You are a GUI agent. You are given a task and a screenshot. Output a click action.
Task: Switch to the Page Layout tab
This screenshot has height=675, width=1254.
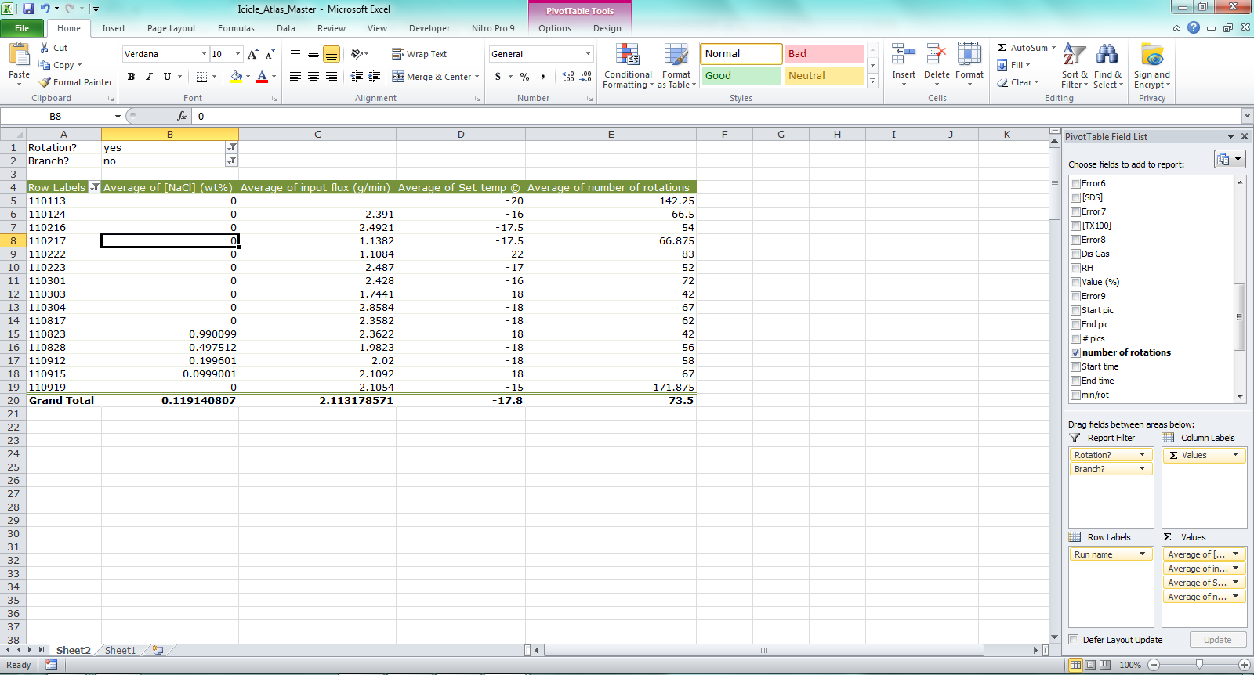(171, 28)
